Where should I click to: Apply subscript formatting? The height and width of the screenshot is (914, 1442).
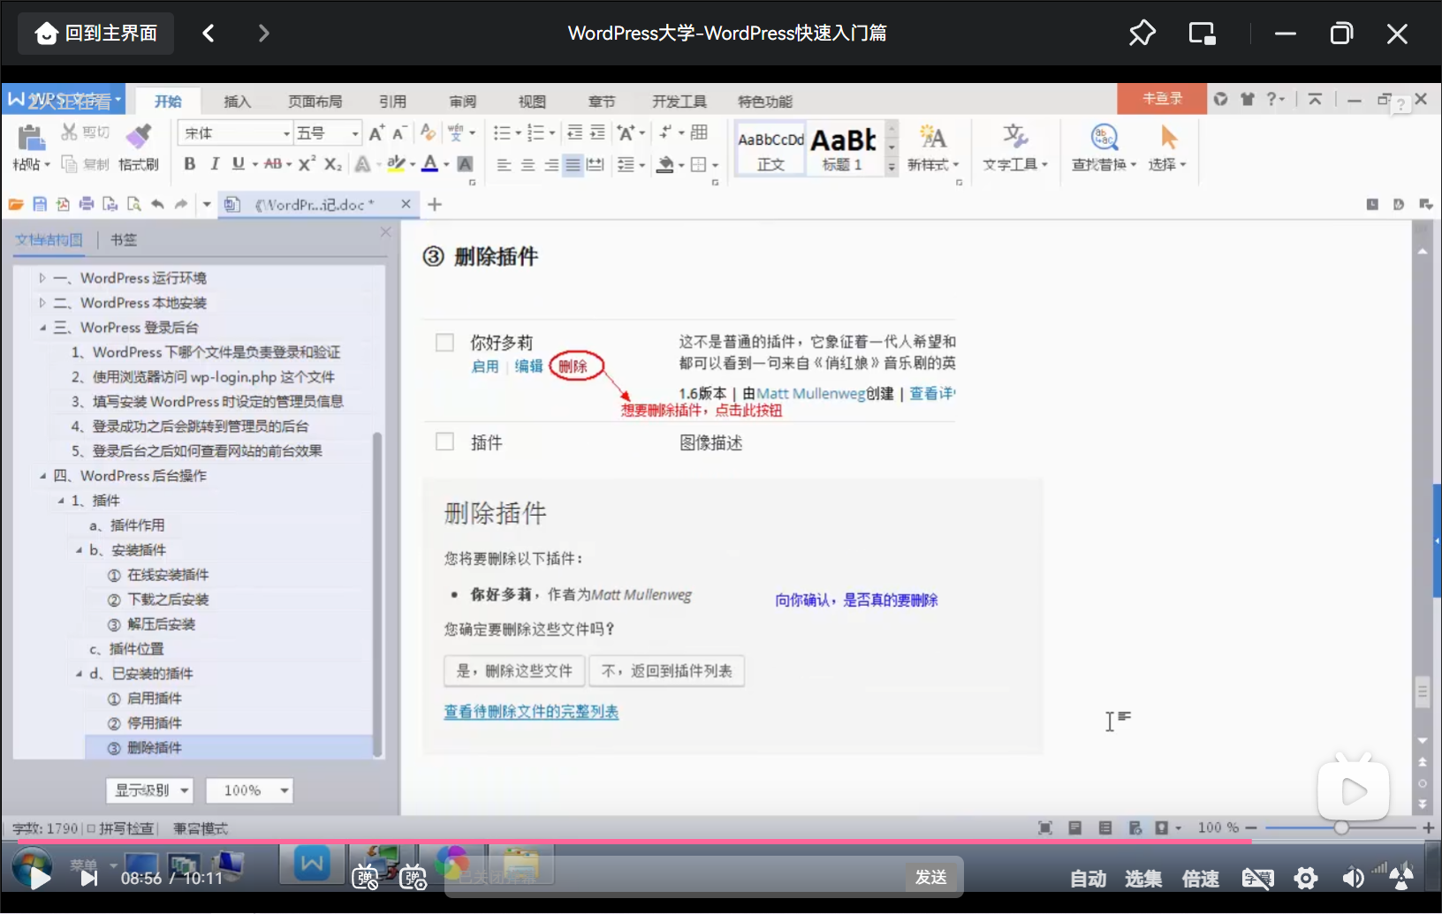(332, 164)
